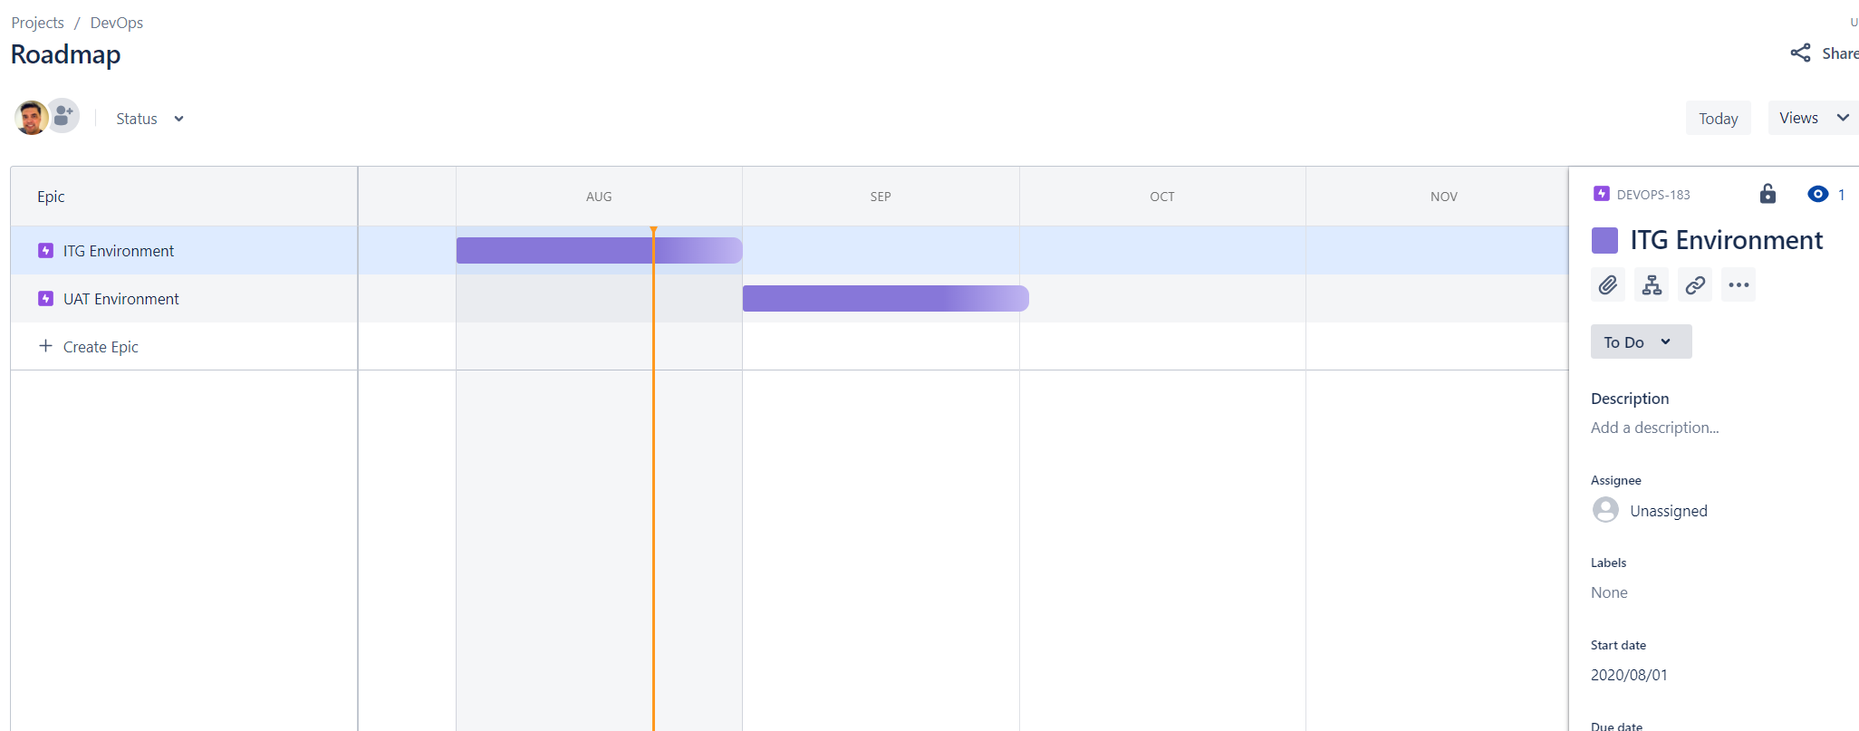The image size is (1859, 731).
Task: Open the Status filter dropdown
Action: pyautogui.click(x=149, y=119)
